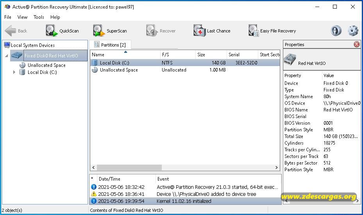The height and width of the screenshot is (215, 363).
Task: Click the Event log column header
Action: [218, 179]
